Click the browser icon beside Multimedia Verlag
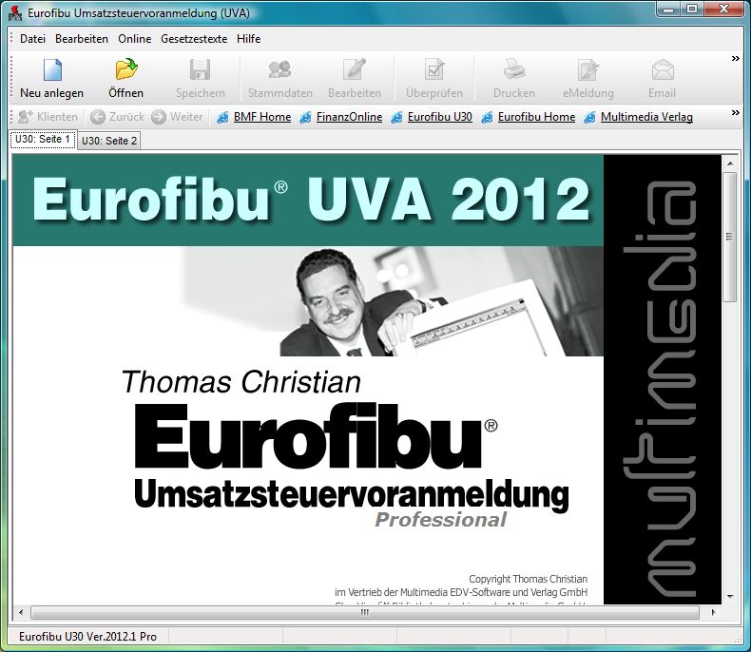 tap(589, 117)
